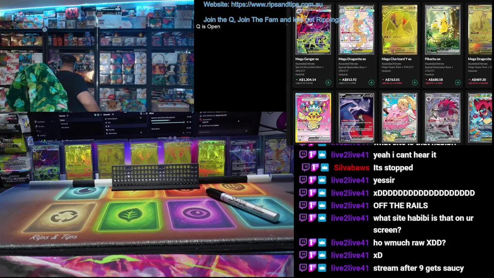Click the 1st badge beside Silvabaws

[x=315, y=168]
